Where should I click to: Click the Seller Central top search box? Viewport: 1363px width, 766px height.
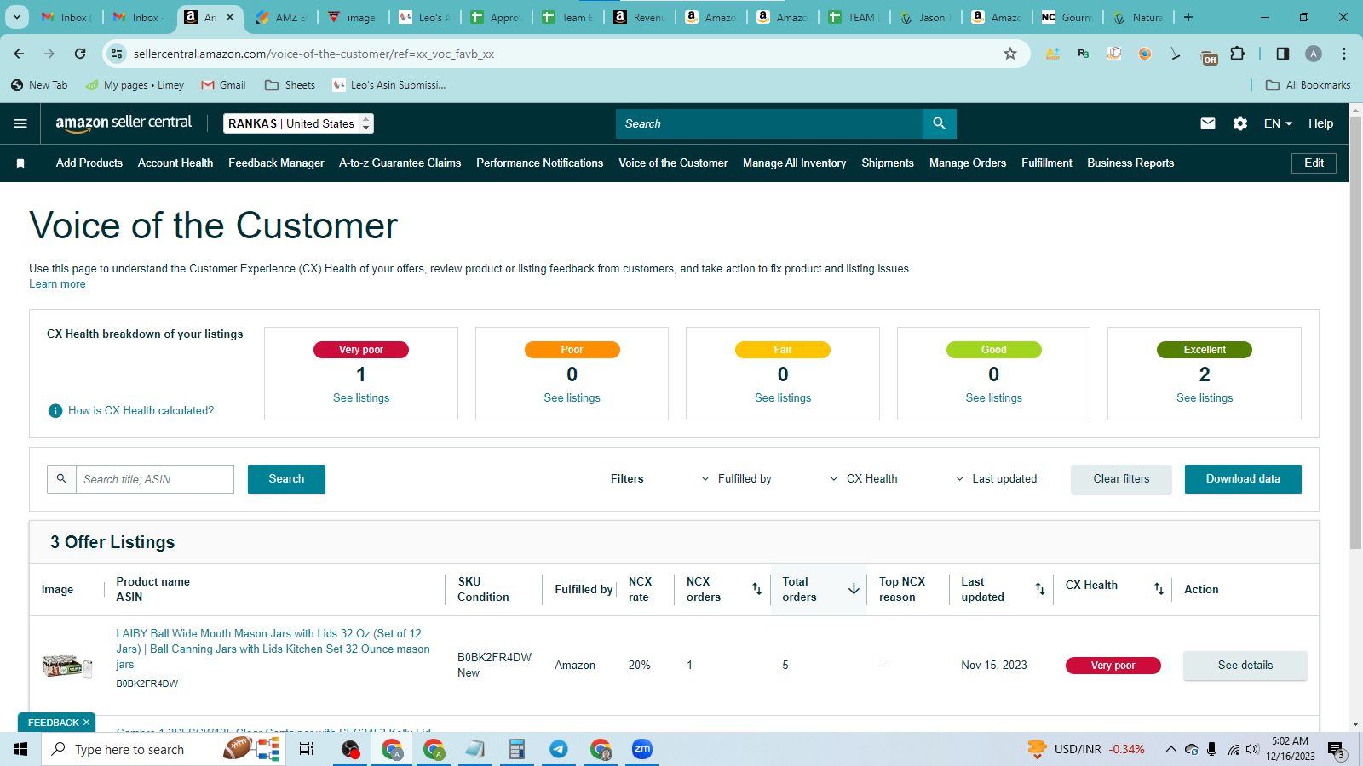[x=769, y=123]
